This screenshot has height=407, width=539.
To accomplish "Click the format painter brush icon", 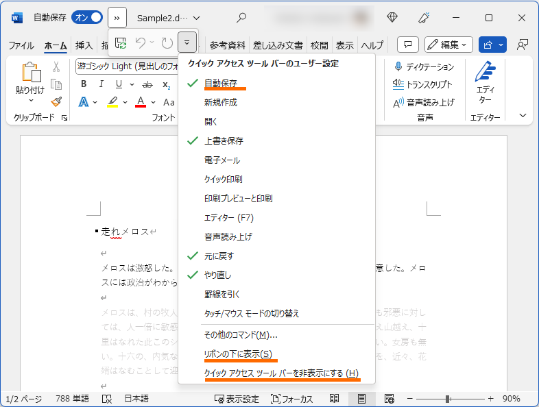I will [56, 101].
